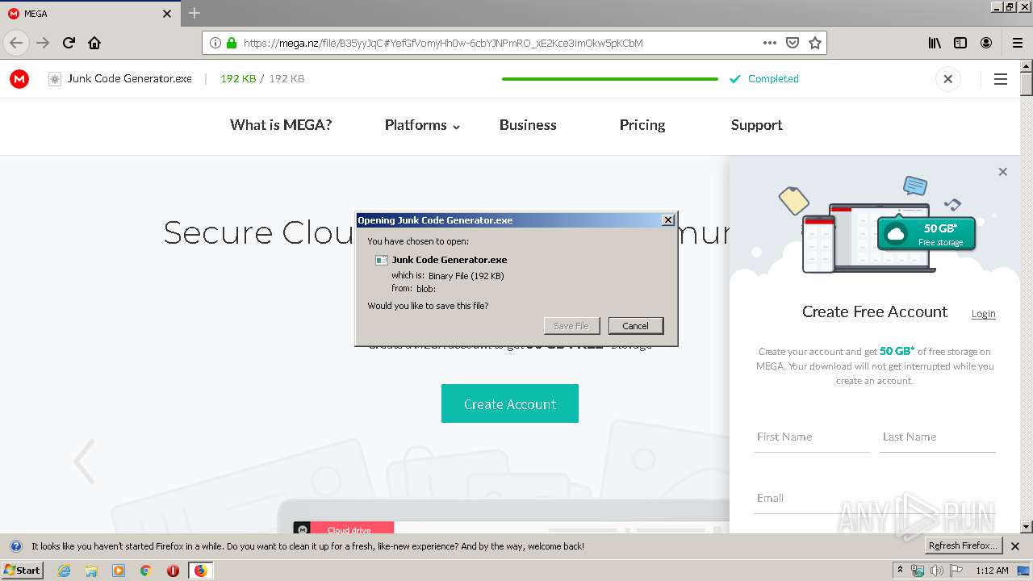The height and width of the screenshot is (581, 1033).
Task: Open a new tab with plus button
Action: 194,13
